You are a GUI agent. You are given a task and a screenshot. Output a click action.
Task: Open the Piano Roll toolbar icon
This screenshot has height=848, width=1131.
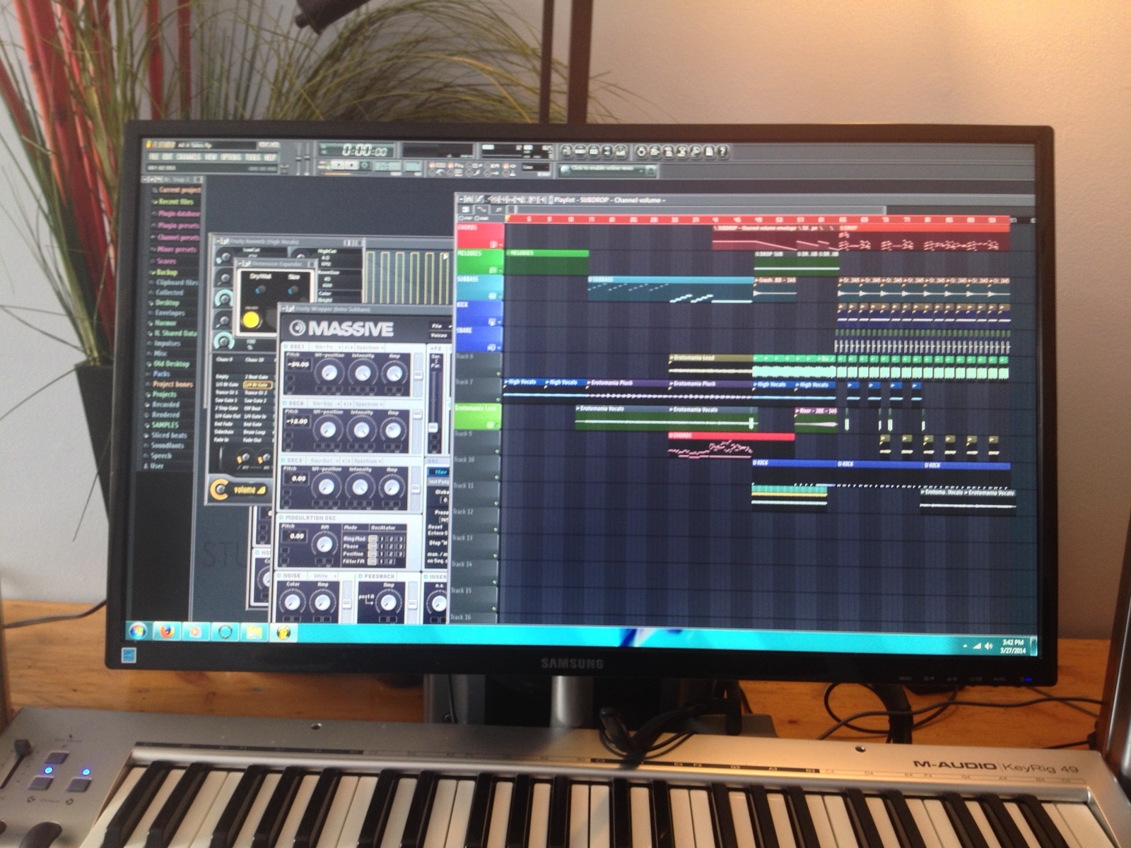click(x=594, y=151)
